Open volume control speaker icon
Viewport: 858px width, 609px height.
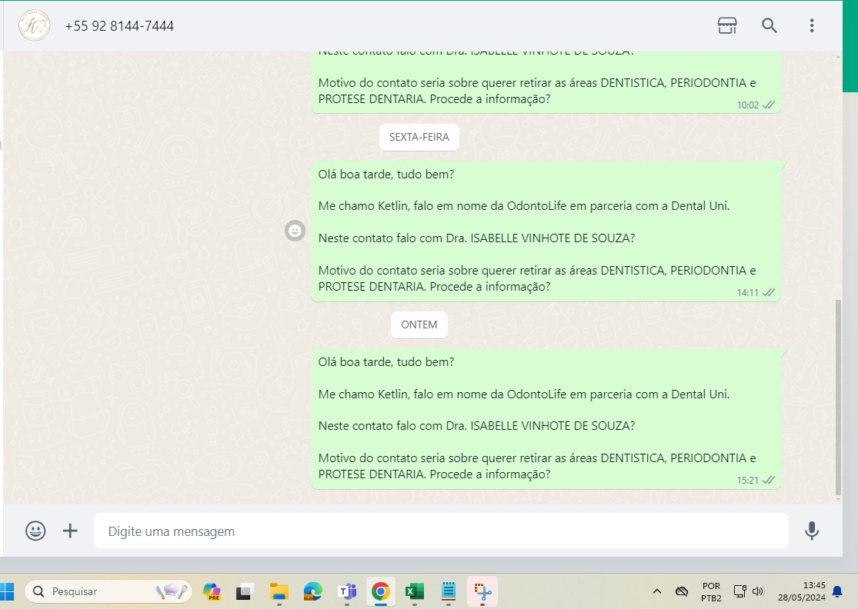[x=758, y=591]
